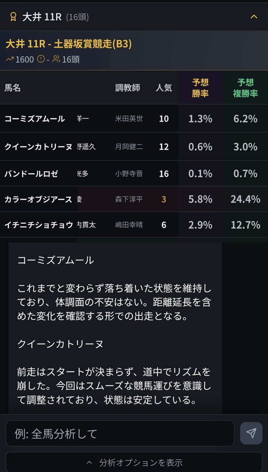Image resolution: width=268 pixels, height=472 pixels.
Task: Click the send paper-plane icon
Action: pyautogui.click(x=251, y=433)
